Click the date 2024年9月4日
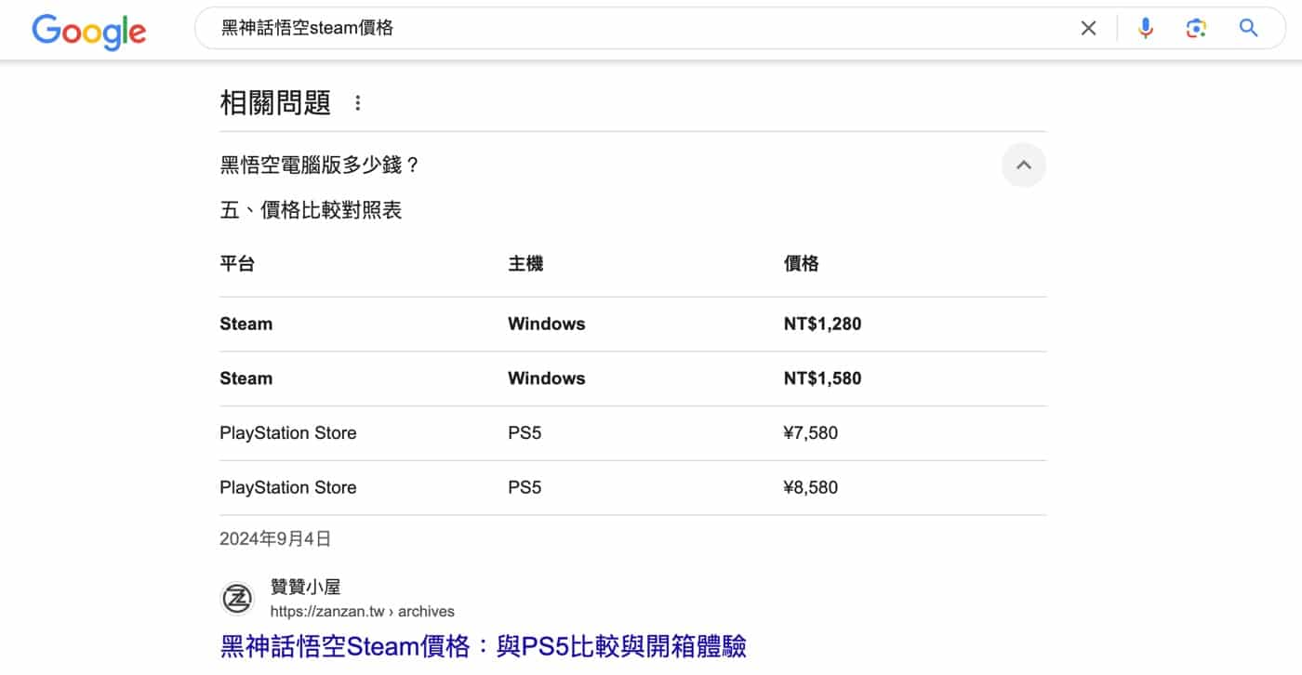1302x675 pixels. 275,539
